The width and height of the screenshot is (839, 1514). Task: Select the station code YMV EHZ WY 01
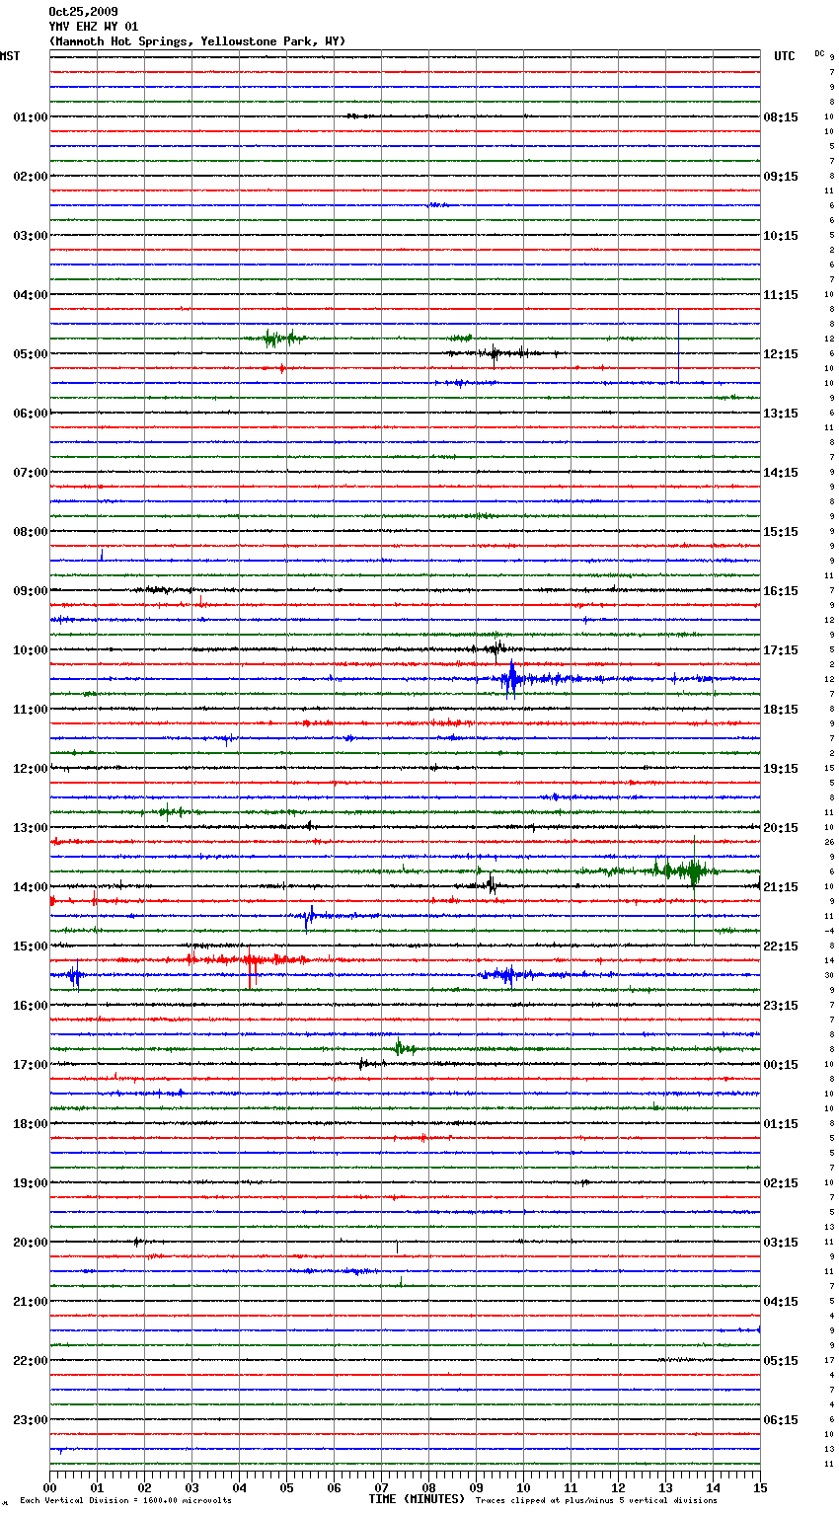(94, 27)
